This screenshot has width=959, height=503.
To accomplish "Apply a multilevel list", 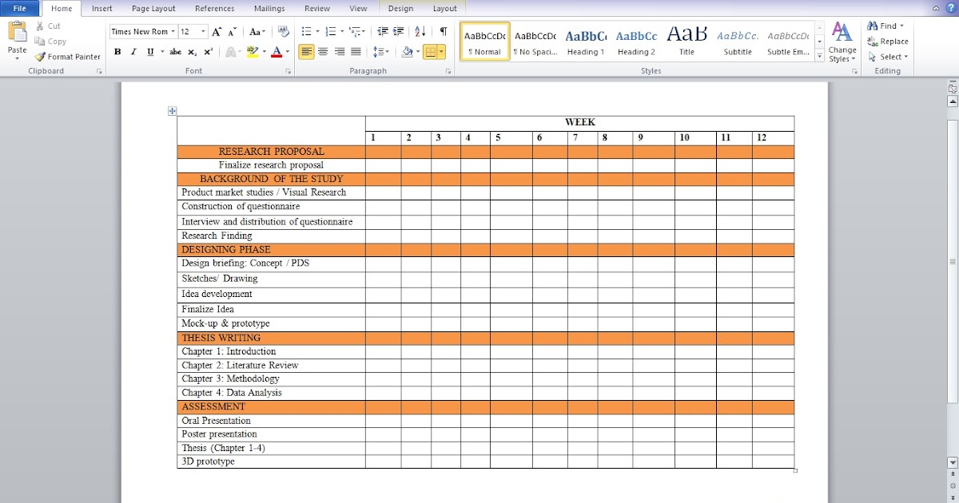I will point(354,32).
